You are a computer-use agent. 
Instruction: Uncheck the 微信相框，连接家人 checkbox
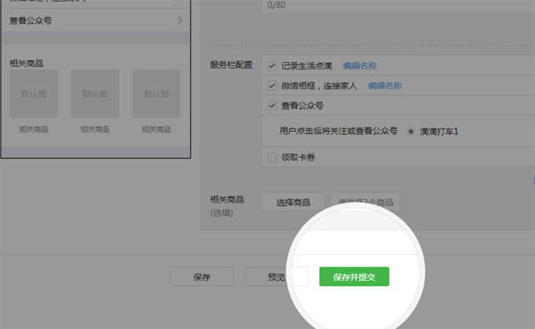coord(272,86)
